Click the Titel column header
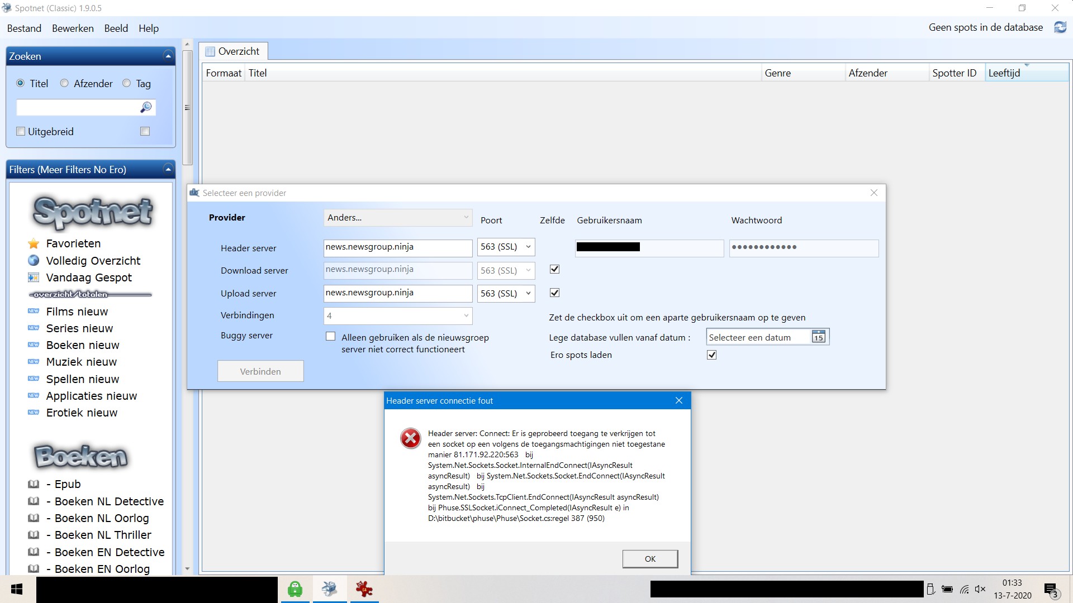1073x603 pixels. [x=503, y=73]
